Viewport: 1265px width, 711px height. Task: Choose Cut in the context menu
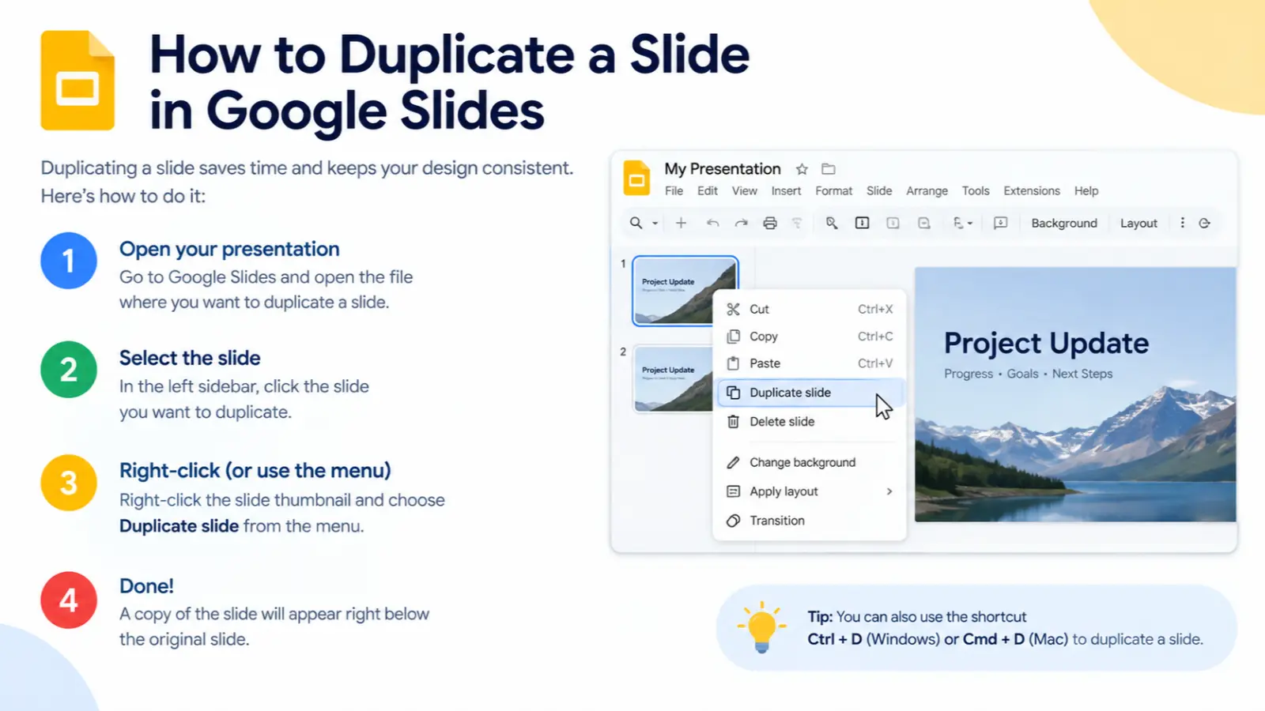810,309
